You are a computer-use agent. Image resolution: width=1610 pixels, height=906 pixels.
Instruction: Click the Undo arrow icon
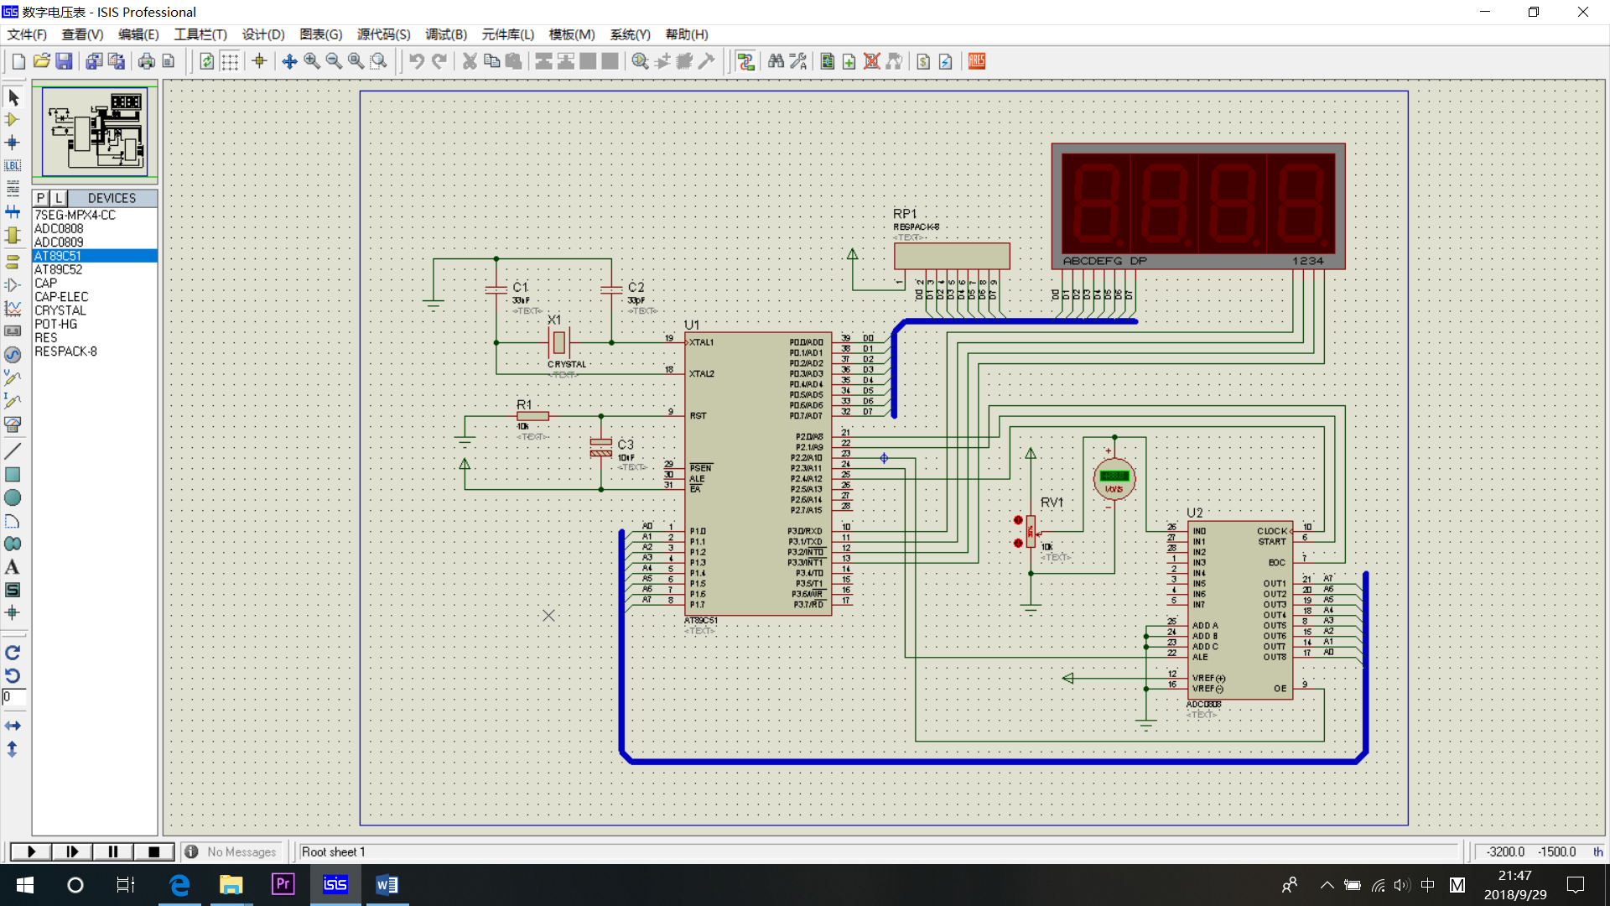(x=417, y=61)
